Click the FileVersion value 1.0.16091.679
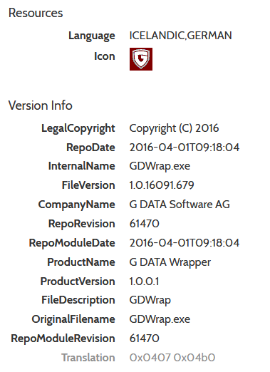The height and width of the screenshot is (372, 270). click(162, 185)
